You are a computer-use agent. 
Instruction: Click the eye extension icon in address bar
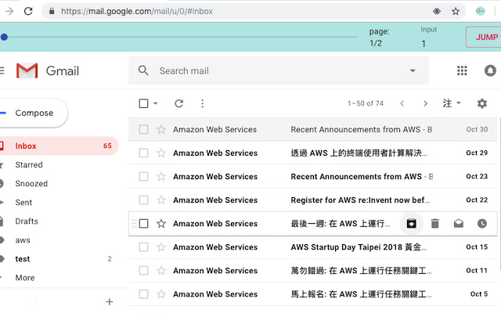[x=437, y=12]
